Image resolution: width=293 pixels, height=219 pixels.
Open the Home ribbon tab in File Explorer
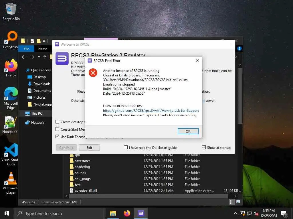pyautogui.click(x=43, y=48)
